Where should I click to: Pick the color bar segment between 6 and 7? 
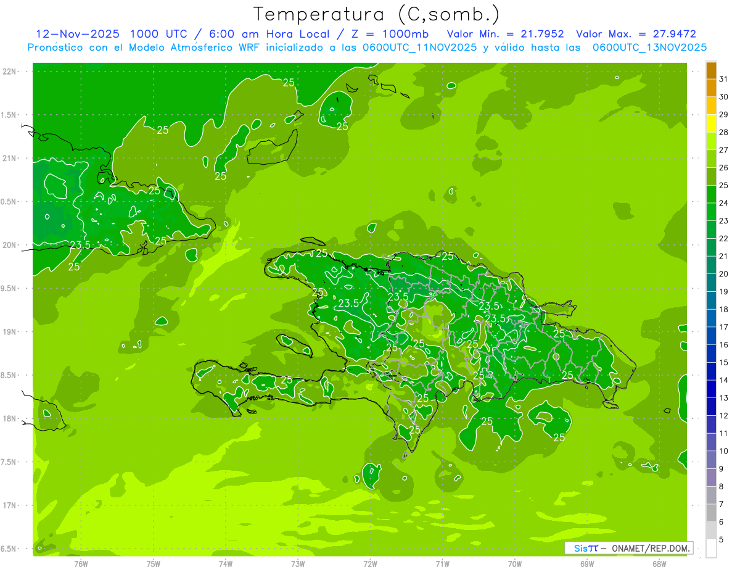tap(711, 513)
